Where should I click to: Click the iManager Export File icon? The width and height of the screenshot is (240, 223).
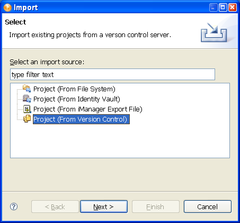click(x=27, y=109)
